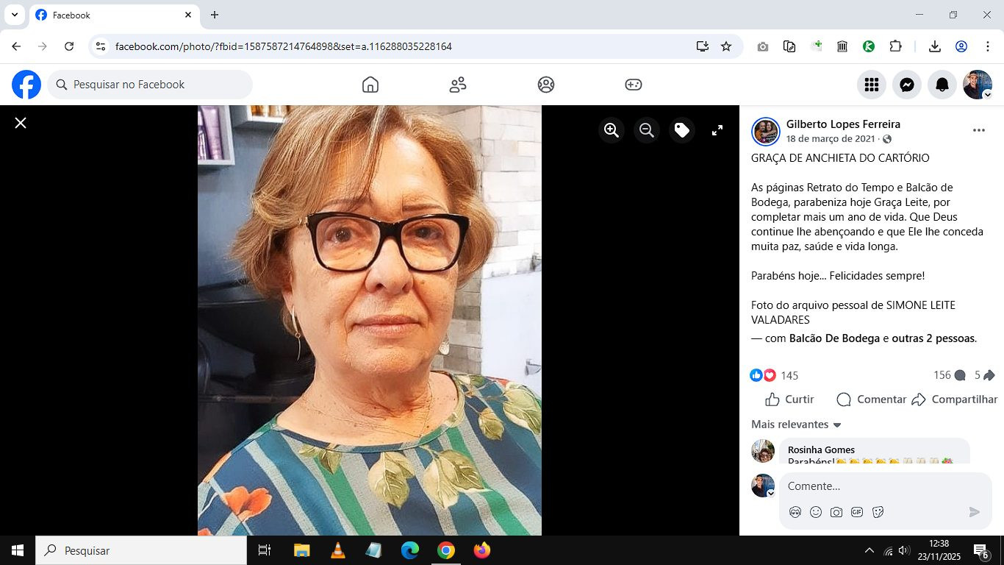Zoom out of the photo

[x=647, y=130]
